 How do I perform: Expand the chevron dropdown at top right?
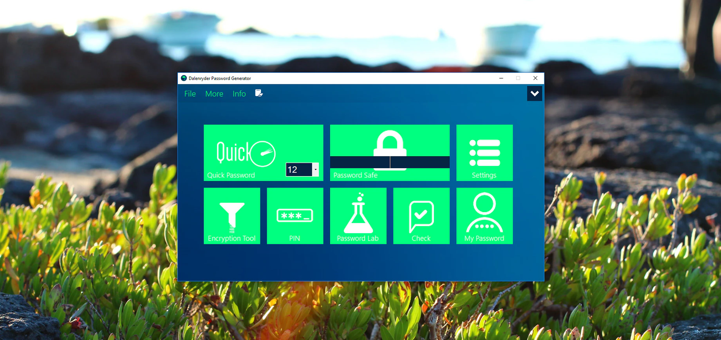(x=535, y=94)
